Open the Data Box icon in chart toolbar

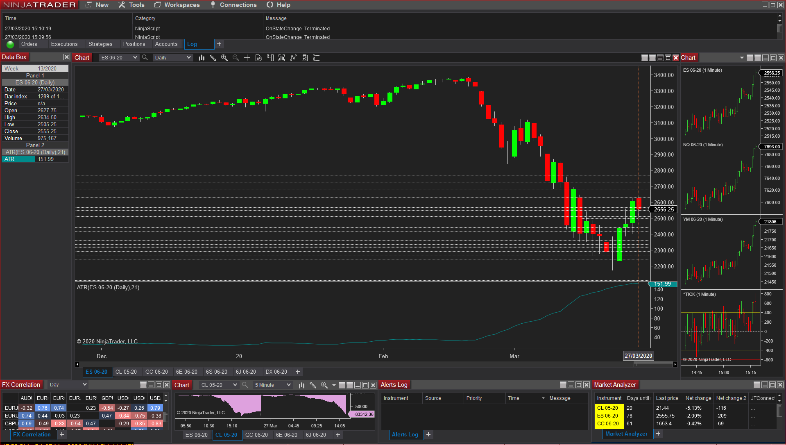[x=258, y=58]
